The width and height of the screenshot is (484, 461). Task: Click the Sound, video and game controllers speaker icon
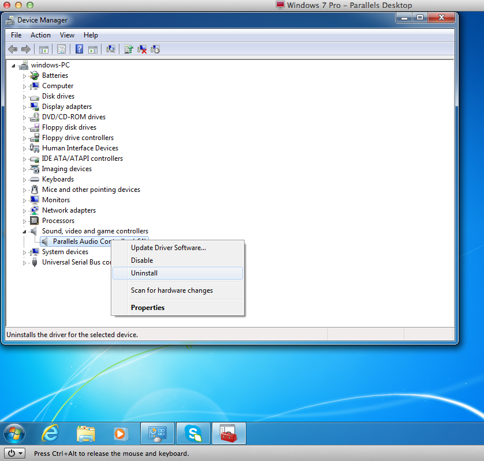coord(34,231)
